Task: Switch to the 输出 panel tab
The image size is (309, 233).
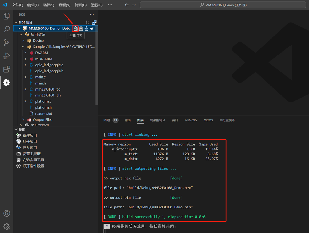Action: 128,120
